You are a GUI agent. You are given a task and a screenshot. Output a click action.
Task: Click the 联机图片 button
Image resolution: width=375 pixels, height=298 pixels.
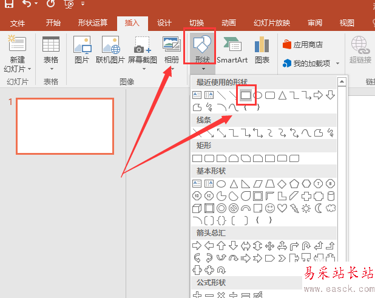pyautogui.click(x=110, y=50)
